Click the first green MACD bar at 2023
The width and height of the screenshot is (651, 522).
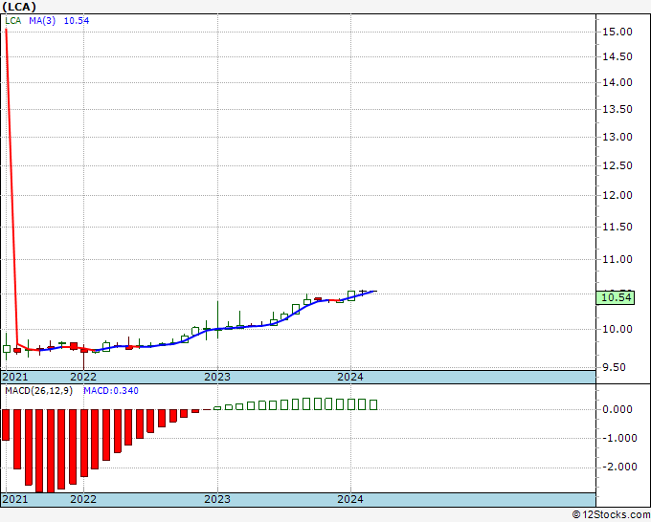[217, 408]
